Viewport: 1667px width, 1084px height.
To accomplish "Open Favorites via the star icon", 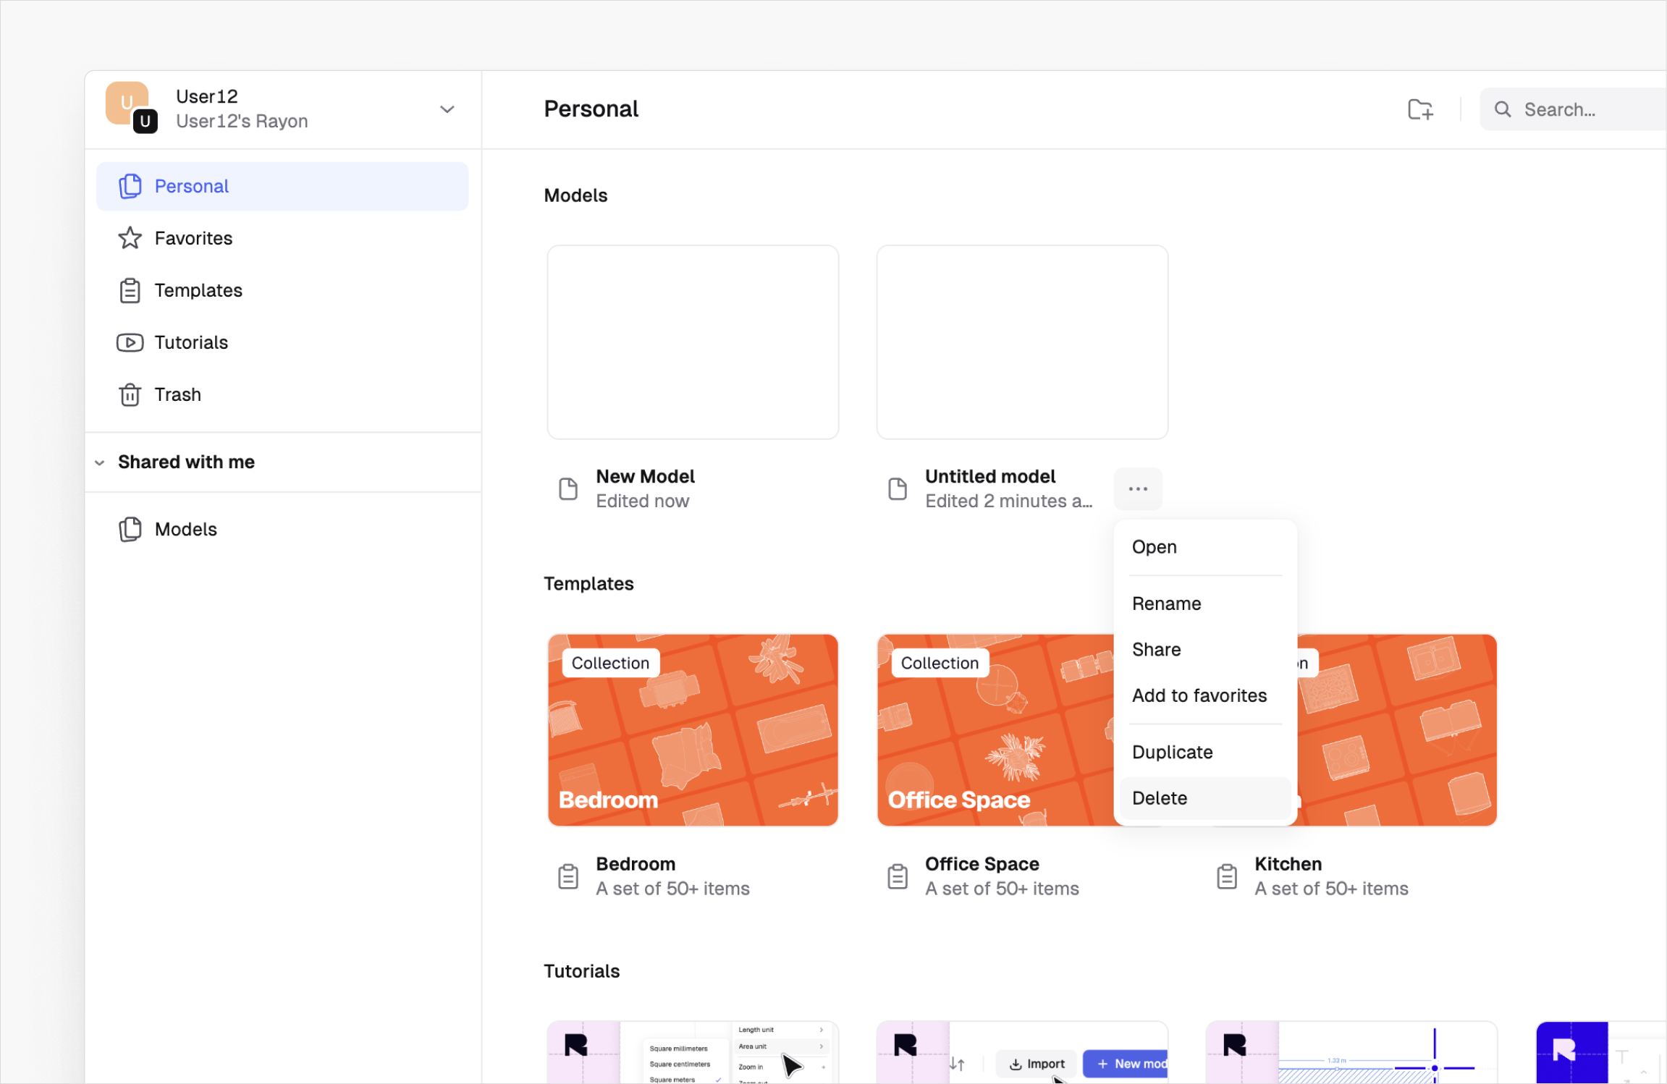I will [130, 238].
